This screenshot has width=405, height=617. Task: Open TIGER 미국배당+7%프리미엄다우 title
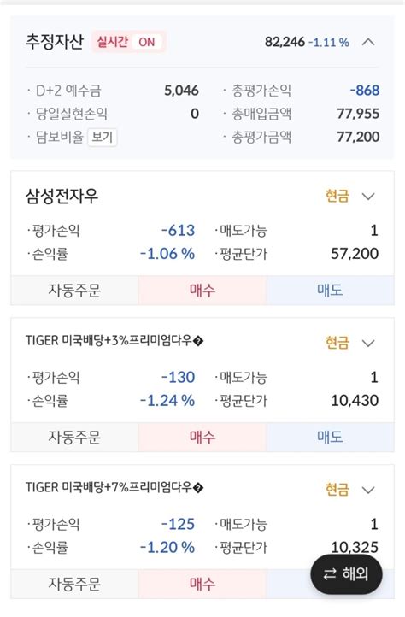[109, 488]
